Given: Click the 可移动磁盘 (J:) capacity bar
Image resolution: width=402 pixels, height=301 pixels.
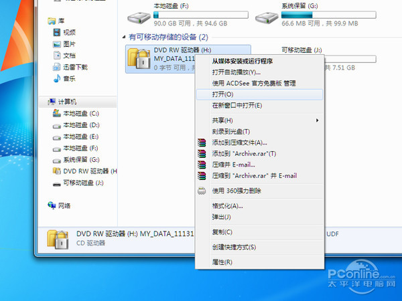Looking at the screenshot, I should pyautogui.click(x=350, y=59).
